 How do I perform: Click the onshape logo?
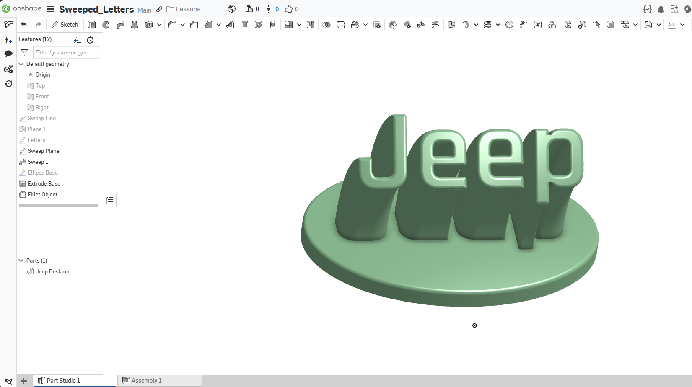22,8
